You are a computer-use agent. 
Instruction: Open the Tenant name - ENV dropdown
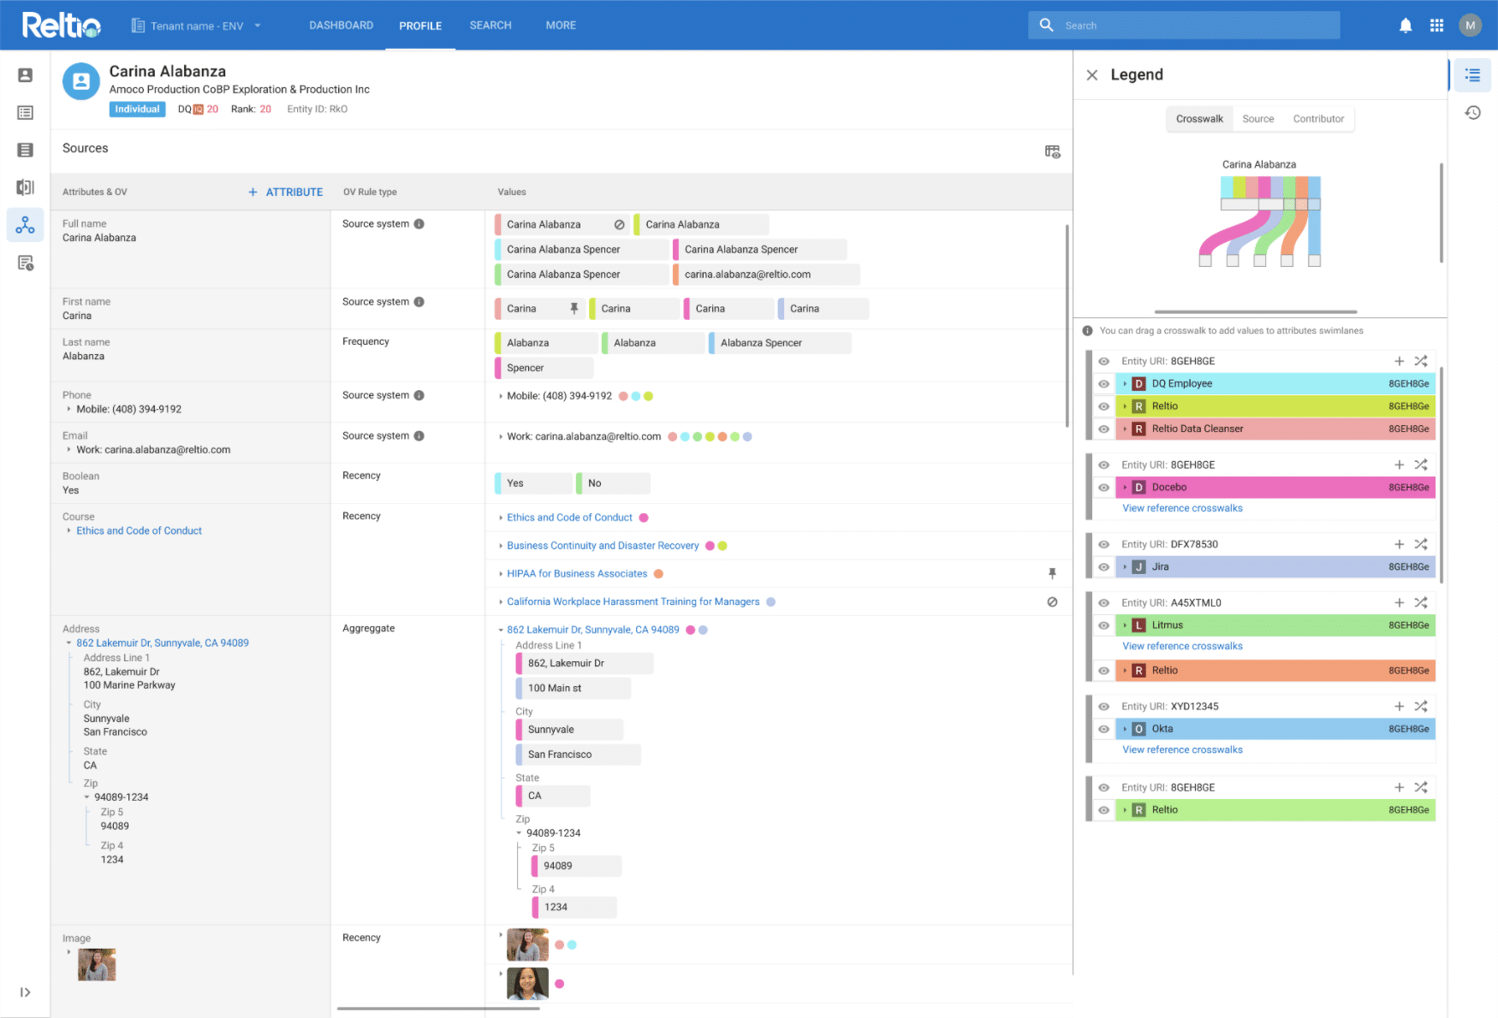pyautogui.click(x=197, y=26)
